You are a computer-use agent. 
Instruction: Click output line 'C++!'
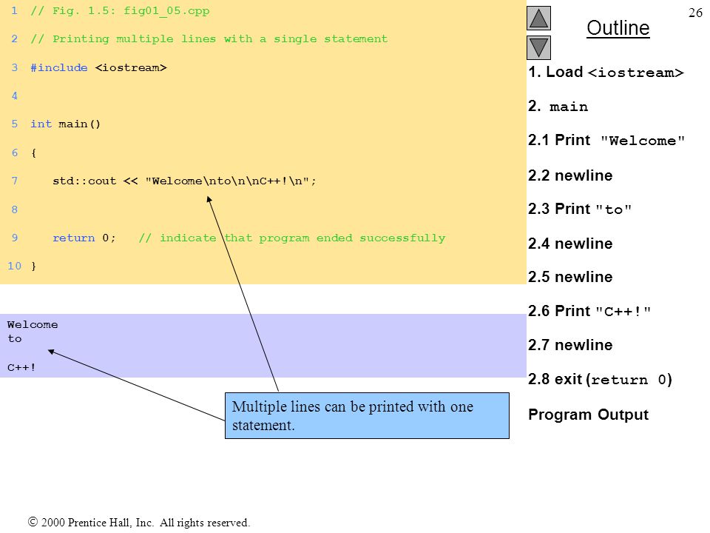(x=21, y=367)
